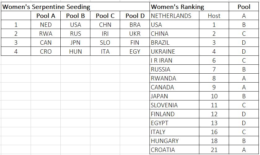Select the BRA cell under Pool D
The image size is (260, 155).
coord(135,25)
